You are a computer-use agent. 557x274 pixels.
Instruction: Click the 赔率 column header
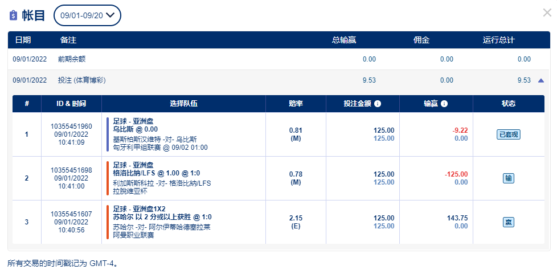[x=296, y=104]
